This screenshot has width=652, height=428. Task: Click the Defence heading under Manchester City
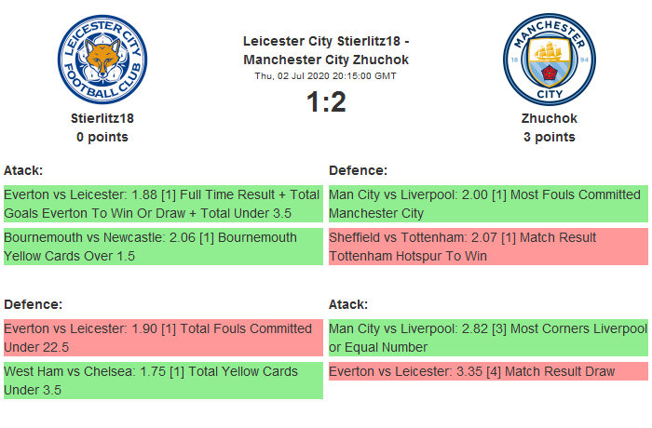(x=359, y=170)
